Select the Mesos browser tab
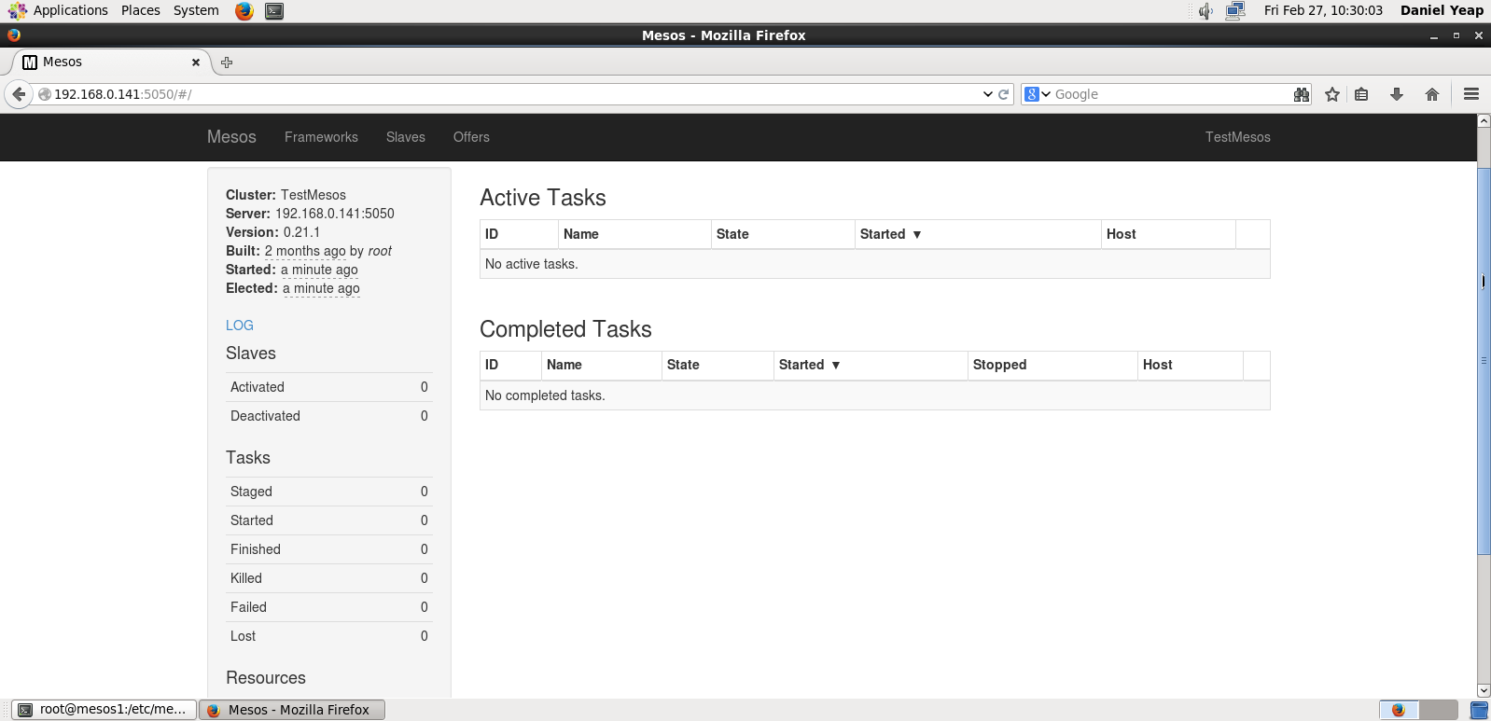 pos(110,62)
